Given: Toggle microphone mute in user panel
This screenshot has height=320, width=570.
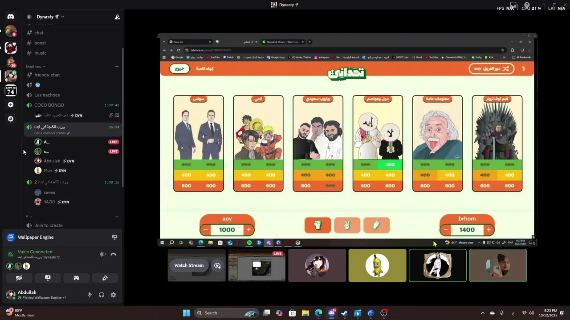Looking at the screenshot, I should (x=90, y=295).
